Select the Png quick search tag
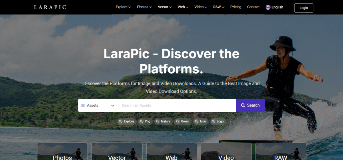 pos(145,121)
